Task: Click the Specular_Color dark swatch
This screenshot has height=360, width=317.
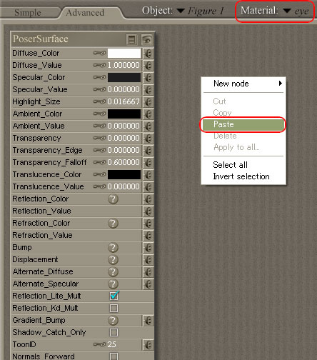Action: pyautogui.click(x=124, y=78)
